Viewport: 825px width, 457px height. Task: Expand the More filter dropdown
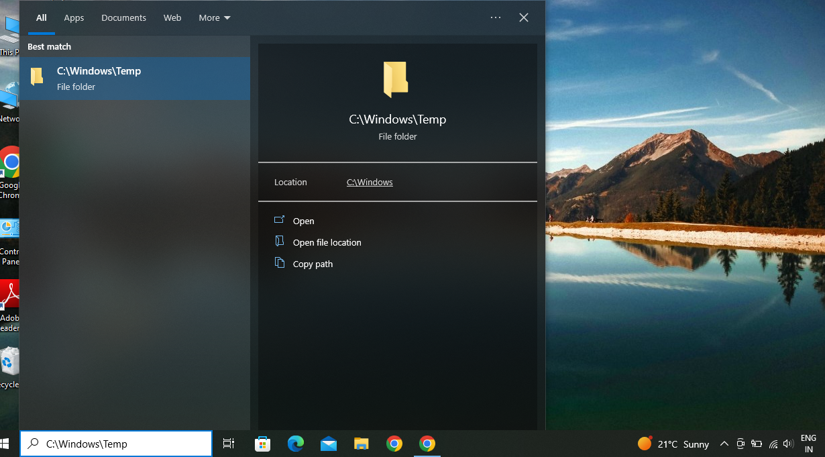click(215, 18)
